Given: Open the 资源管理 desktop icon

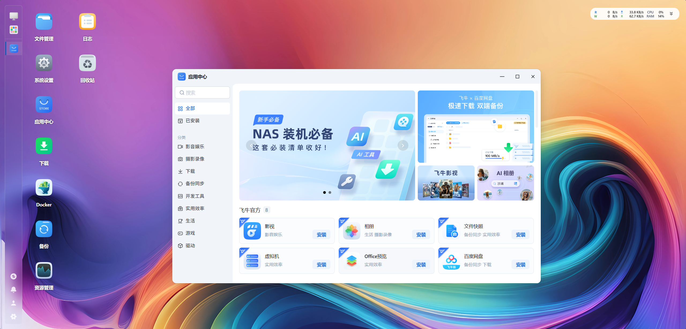Looking at the screenshot, I should tap(44, 271).
